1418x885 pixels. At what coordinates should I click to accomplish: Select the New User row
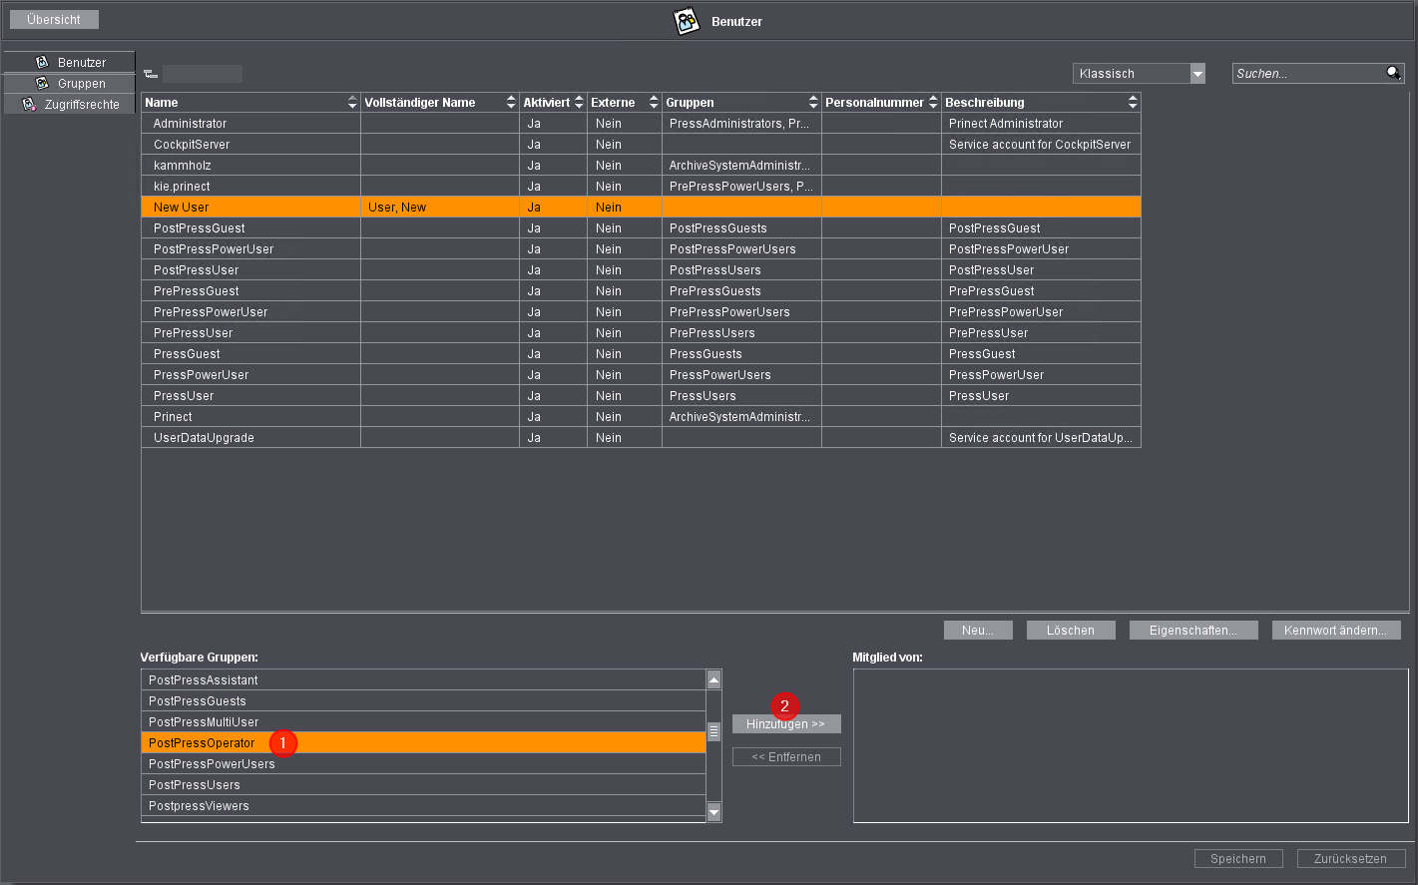641,208
